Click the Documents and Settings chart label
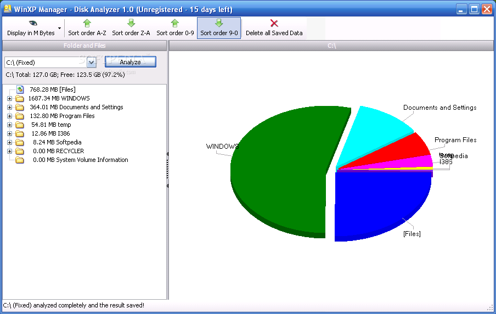The height and width of the screenshot is (314, 496). pyautogui.click(x=439, y=108)
